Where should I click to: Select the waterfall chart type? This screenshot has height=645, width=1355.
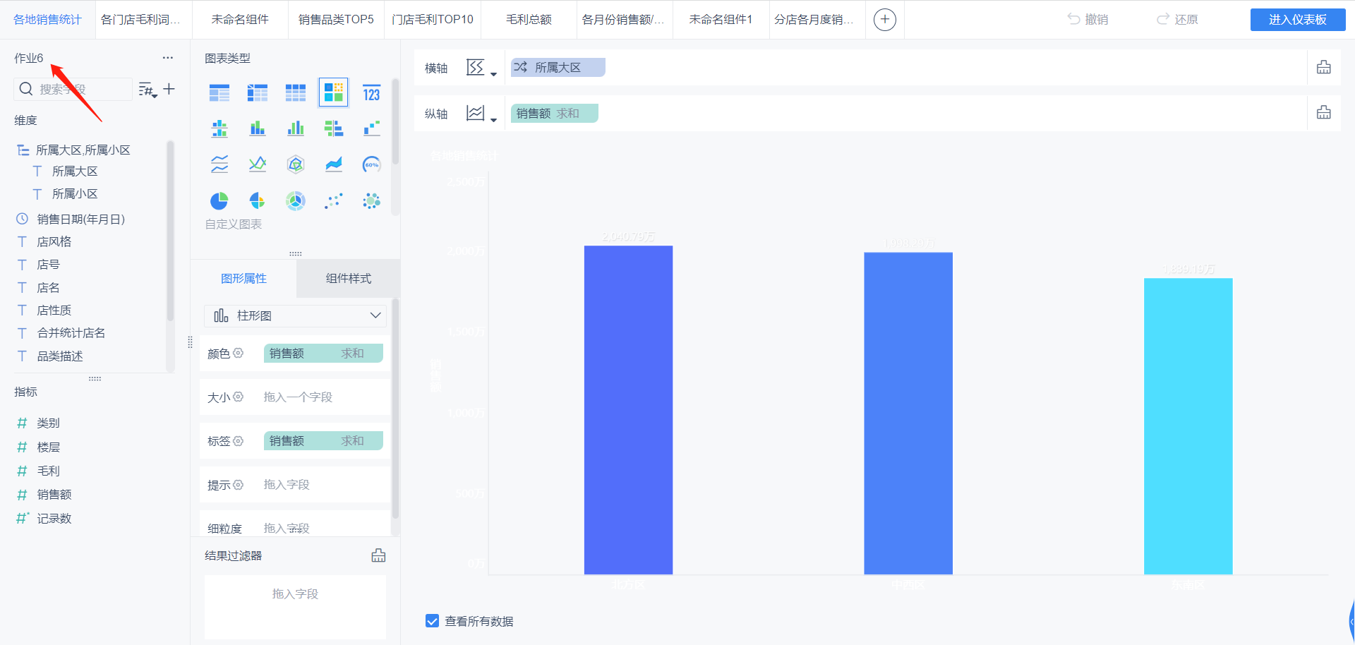click(371, 128)
